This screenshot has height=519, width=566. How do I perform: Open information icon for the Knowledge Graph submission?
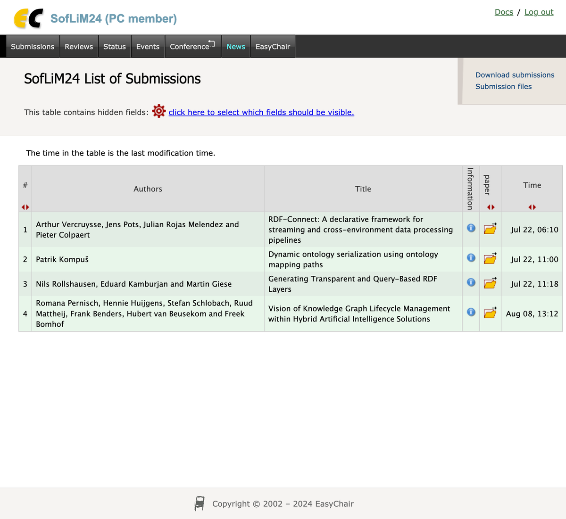click(470, 313)
